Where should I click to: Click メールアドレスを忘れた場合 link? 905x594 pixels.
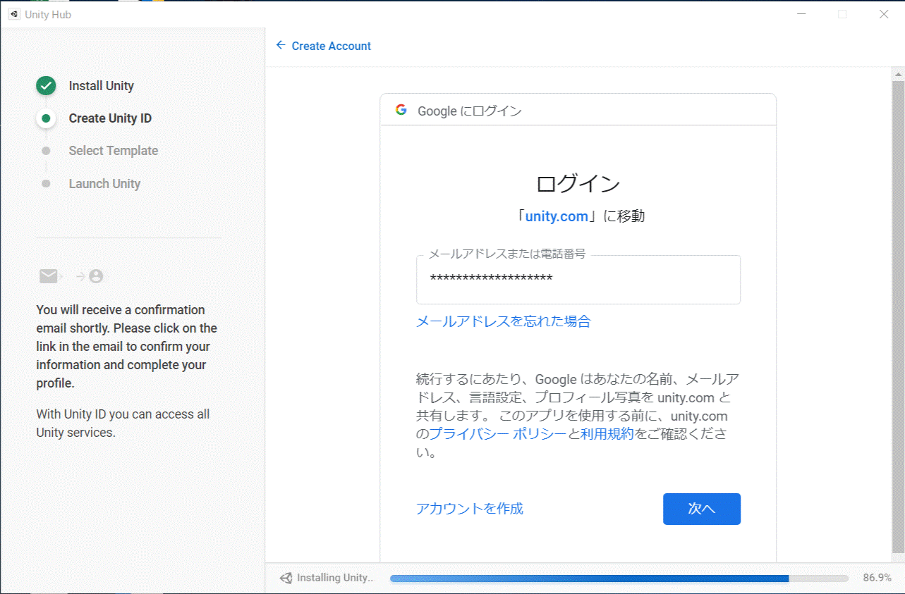(503, 321)
